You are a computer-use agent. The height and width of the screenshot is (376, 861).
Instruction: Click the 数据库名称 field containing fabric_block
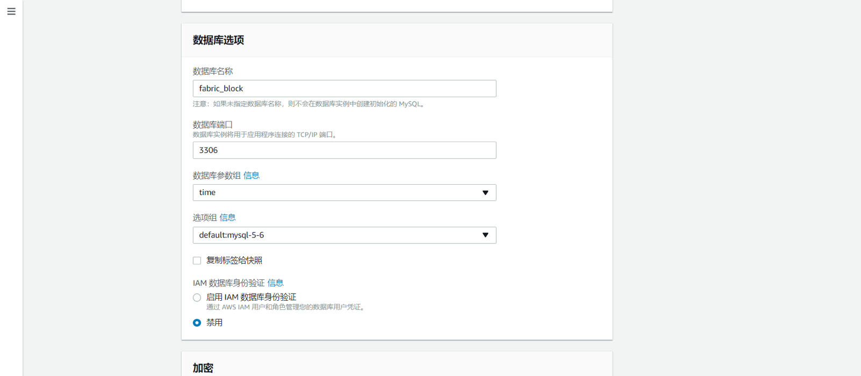click(344, 89)
